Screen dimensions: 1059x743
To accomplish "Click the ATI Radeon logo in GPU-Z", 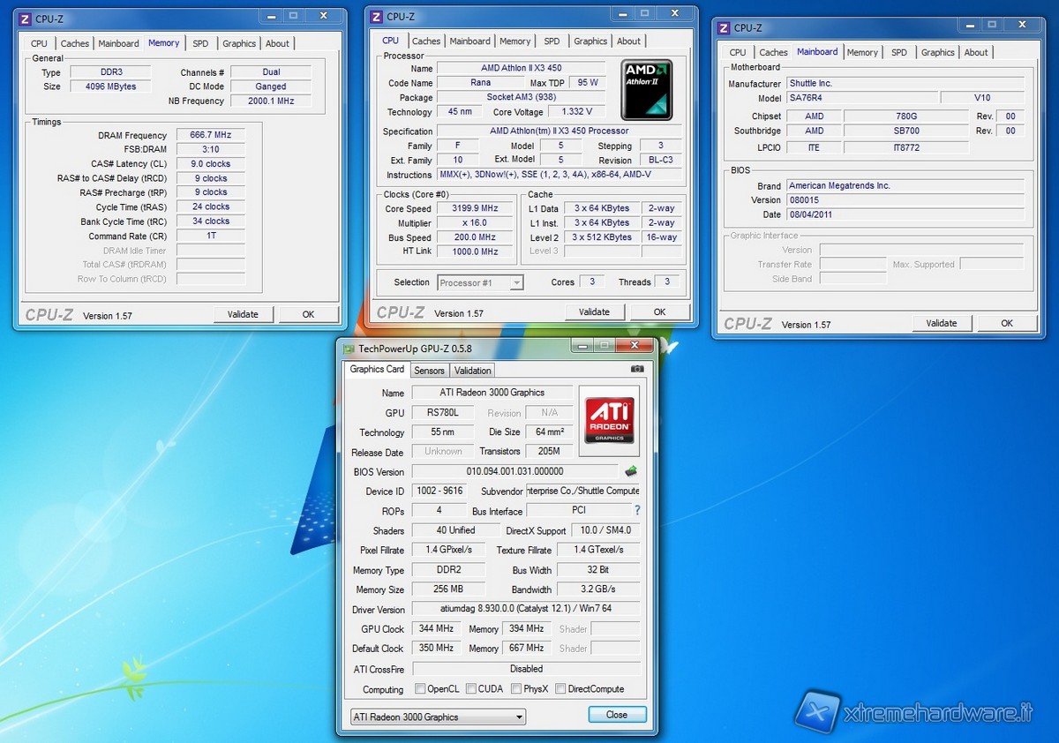I will [609, 420].
